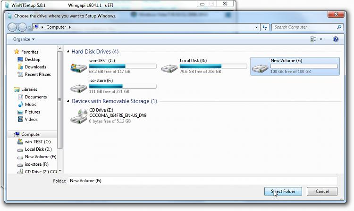
Task: Click sidebar scrollbar up arrow
Action: coord(60,48)
